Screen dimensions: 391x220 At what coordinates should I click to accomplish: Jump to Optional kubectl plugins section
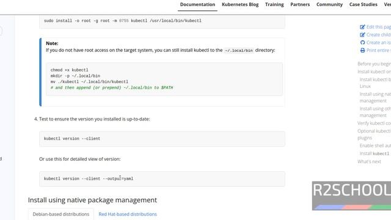click(x=374, y=134)
